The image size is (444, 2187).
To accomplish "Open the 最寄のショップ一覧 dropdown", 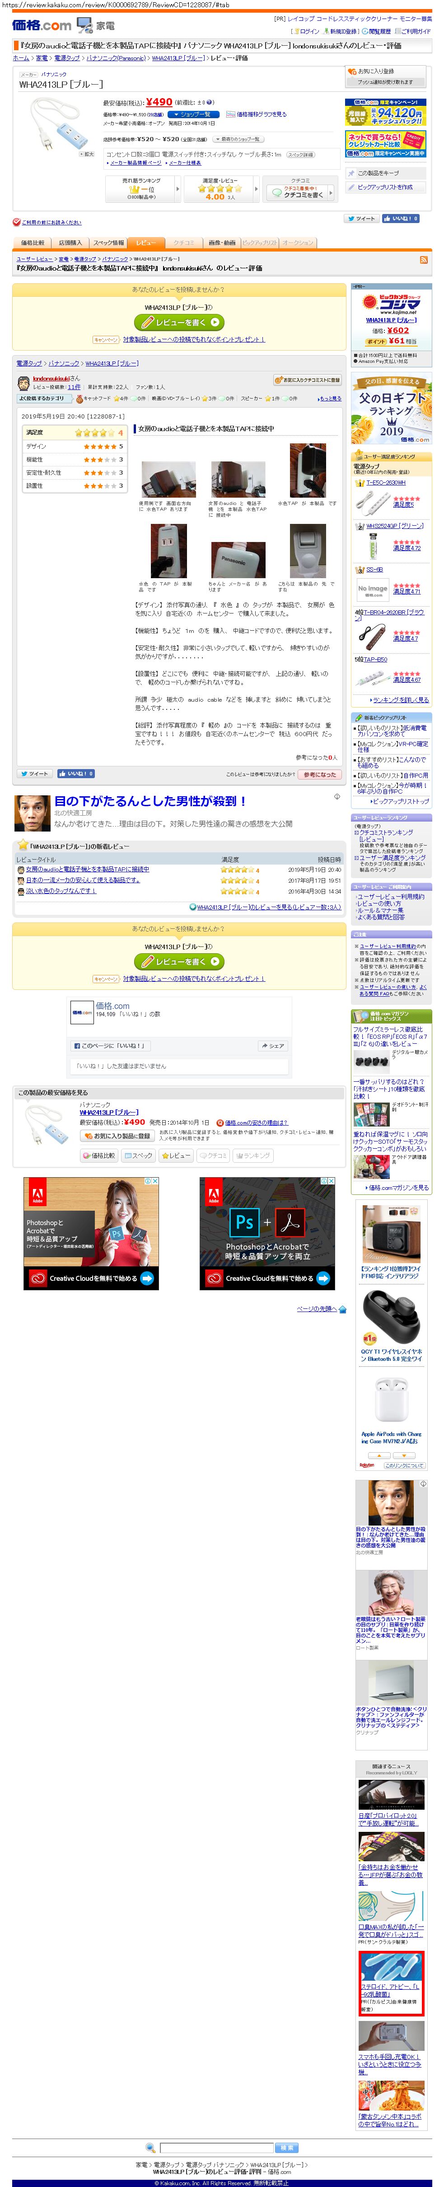I will coord(238,139).
